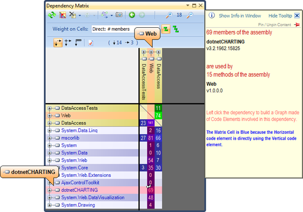Image resolution: width=303 pixels, height=212 pixels.
Task: Click the document checkmark icon
Action: pyautogui.click(x=90, y=42)
